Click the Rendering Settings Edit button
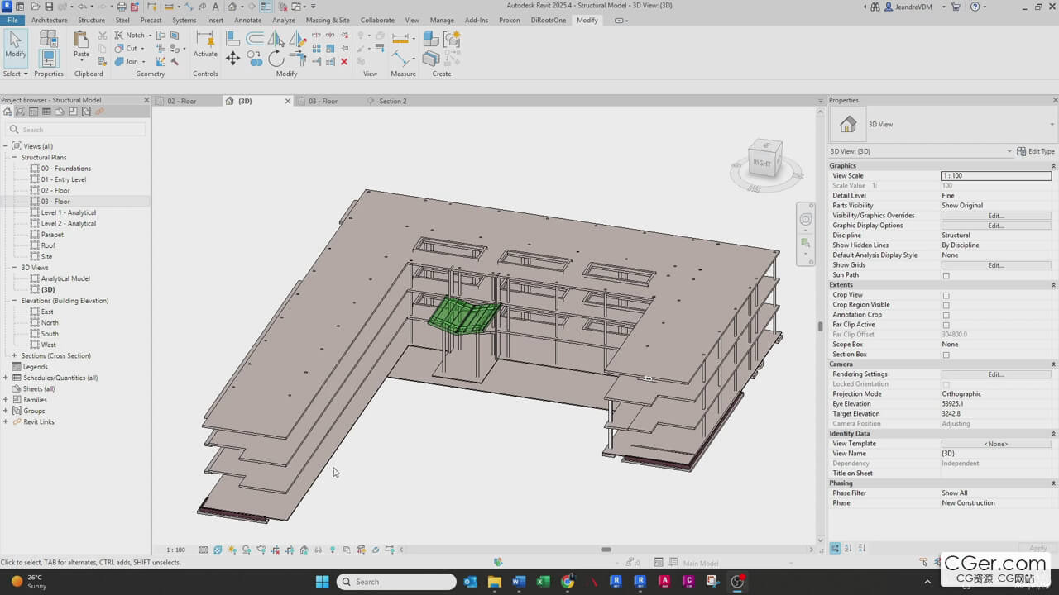The width and height of the screenshot is (1059, 595). click(996, 374)
